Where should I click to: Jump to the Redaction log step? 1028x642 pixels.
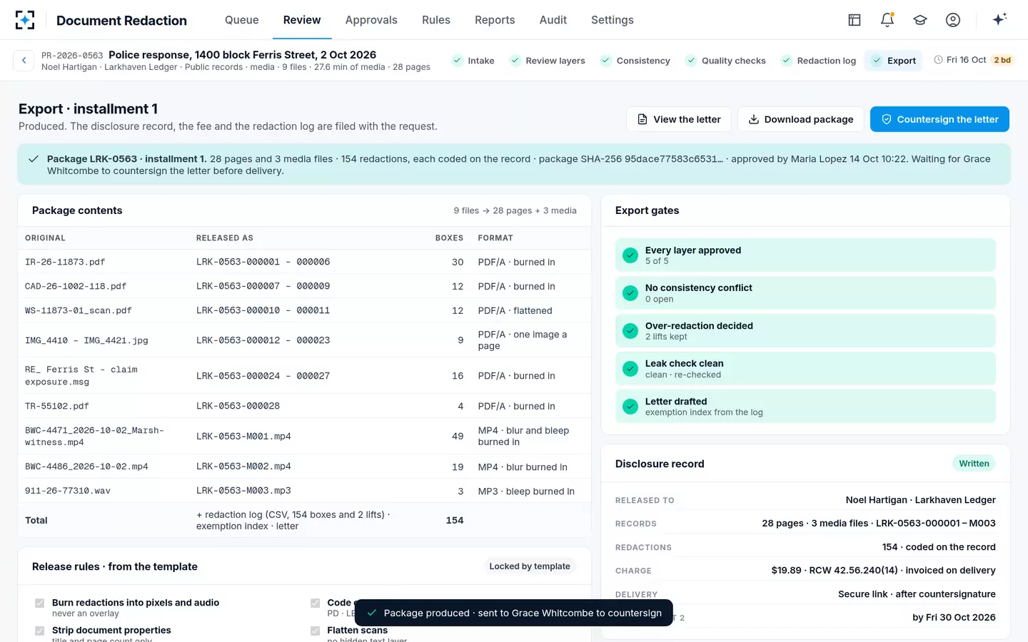pos(819,61)
